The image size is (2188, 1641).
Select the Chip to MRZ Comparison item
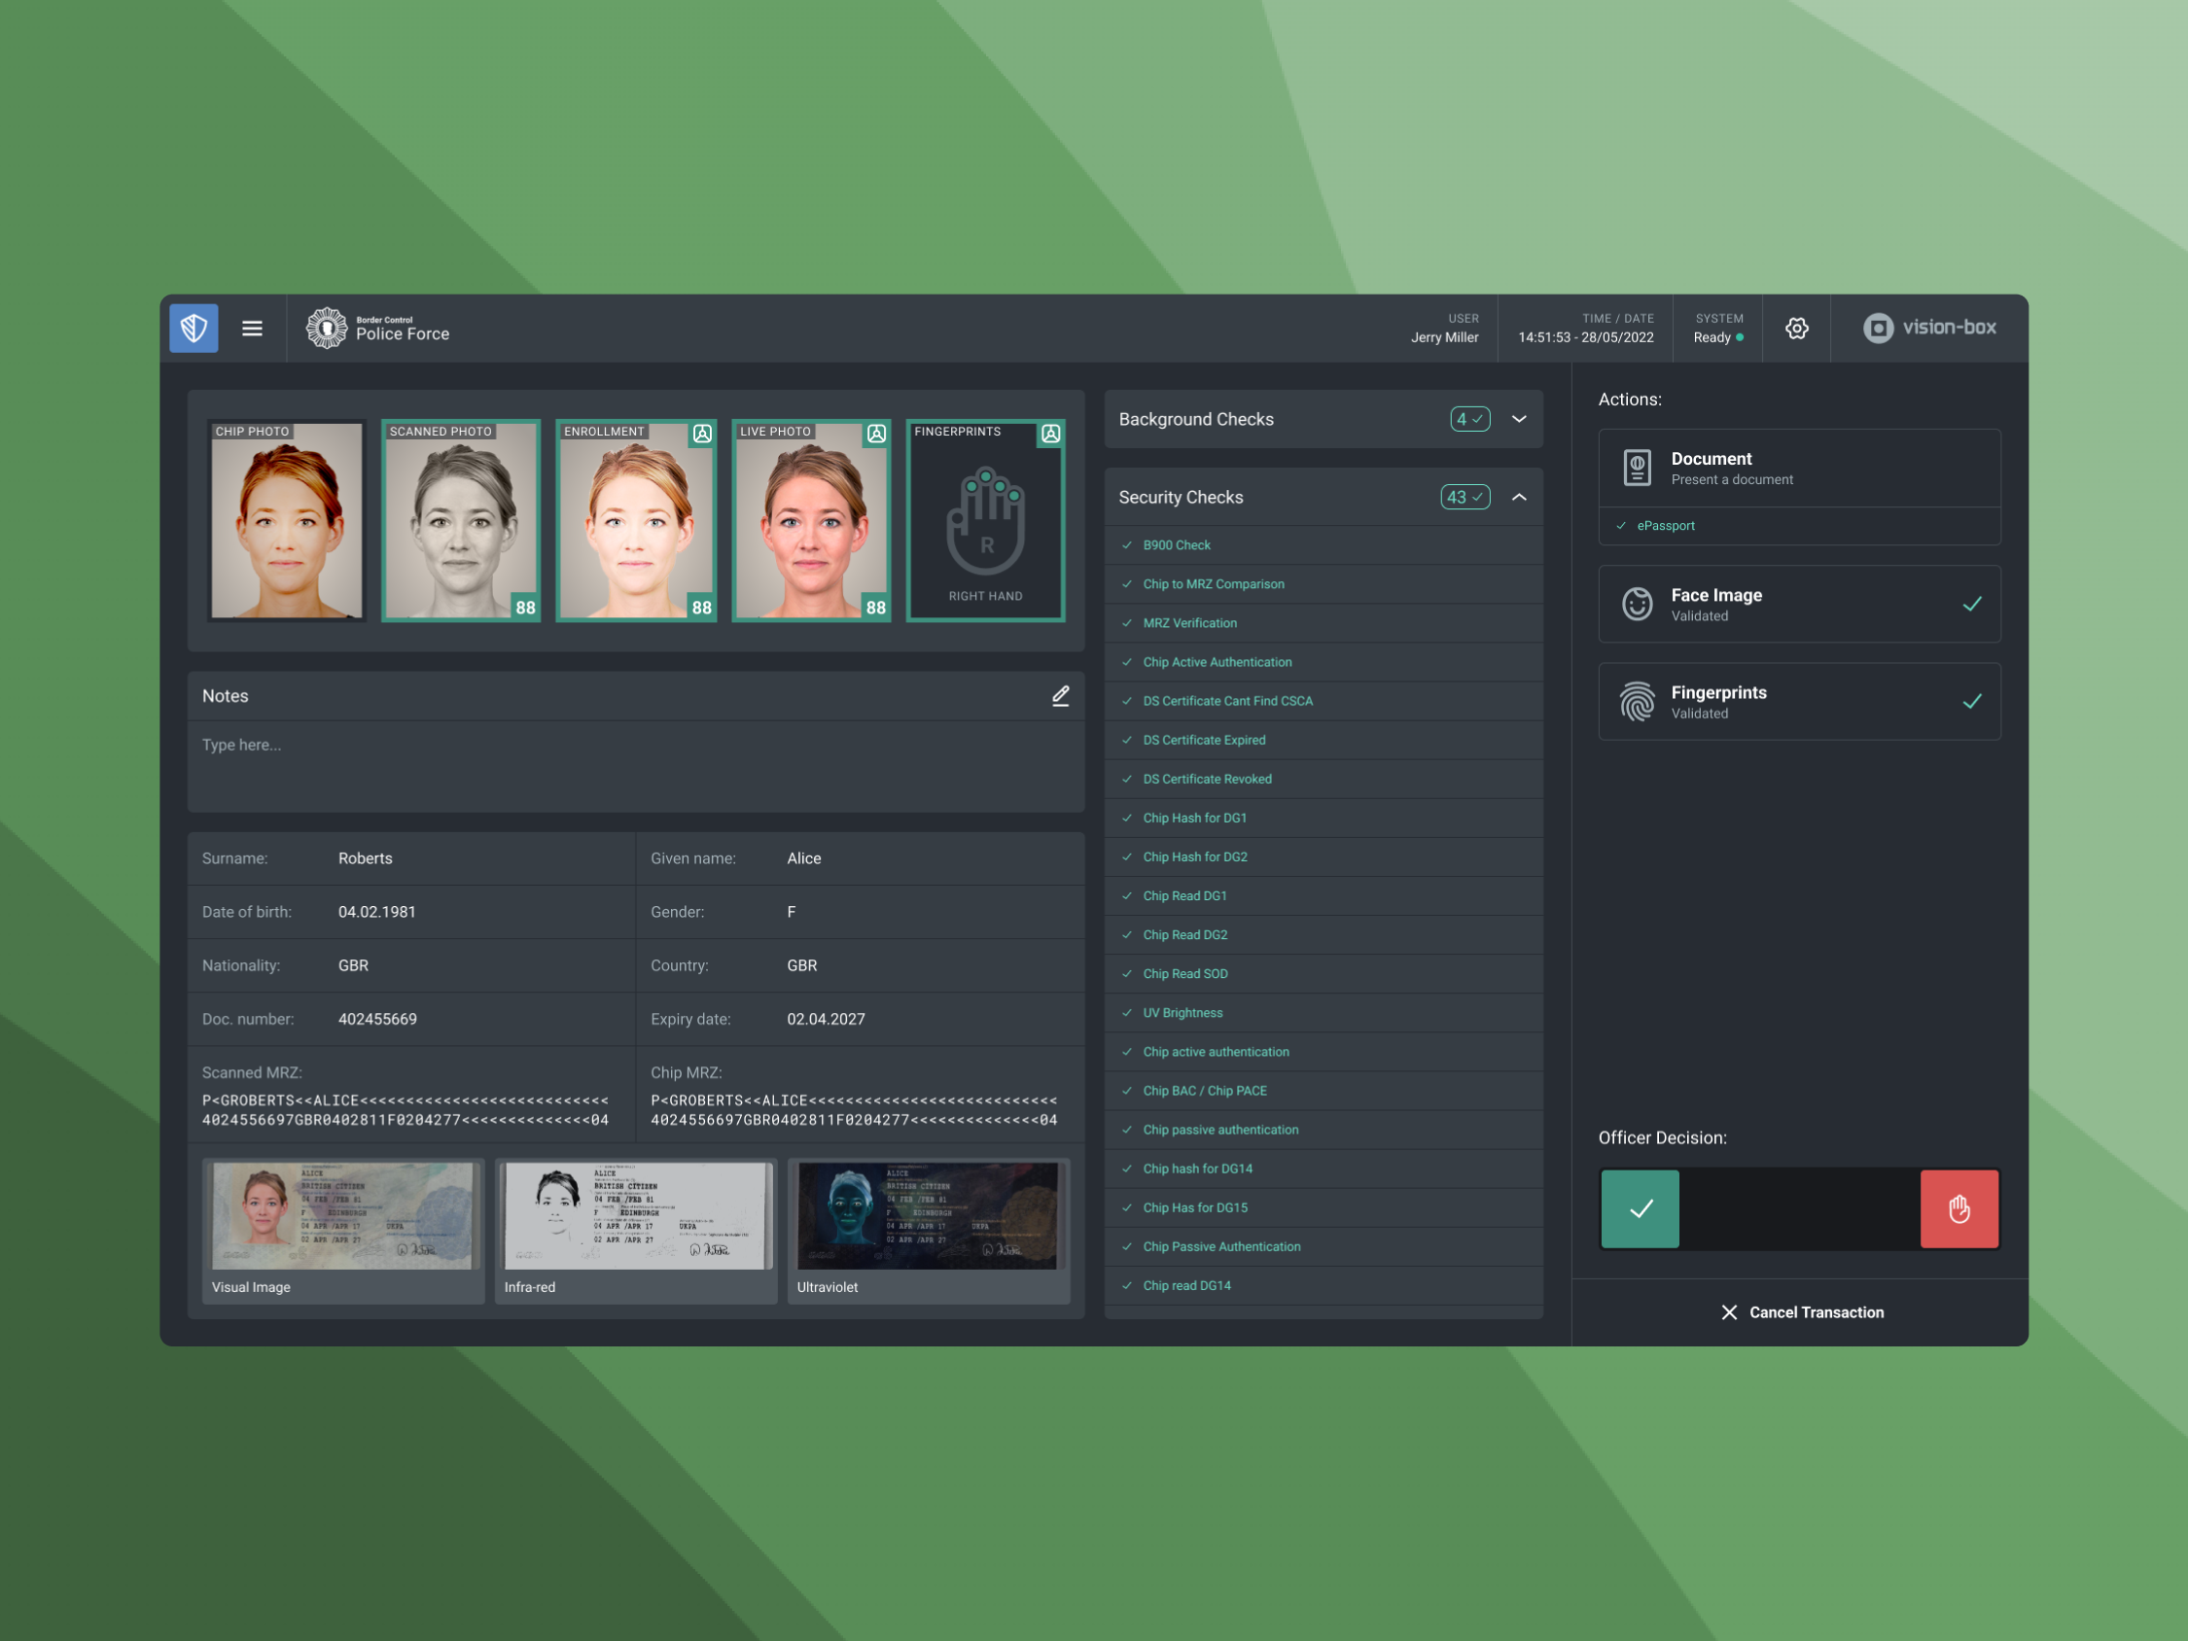pyautogui.click(x=1213, y=584)
